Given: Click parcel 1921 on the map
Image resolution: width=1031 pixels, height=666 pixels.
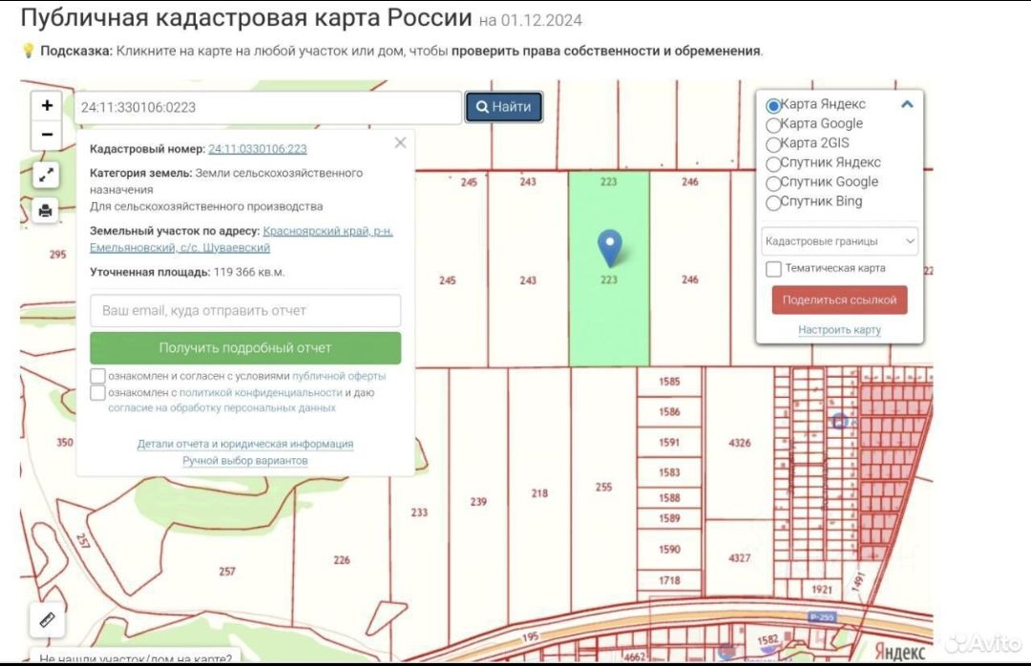Looking at the screenshot, I should 822,590.
